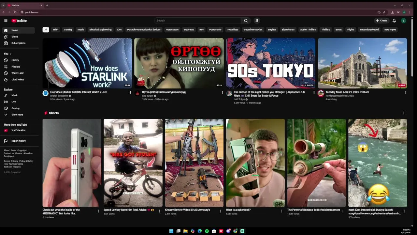Open Branch Education channel link

[59, 96]
